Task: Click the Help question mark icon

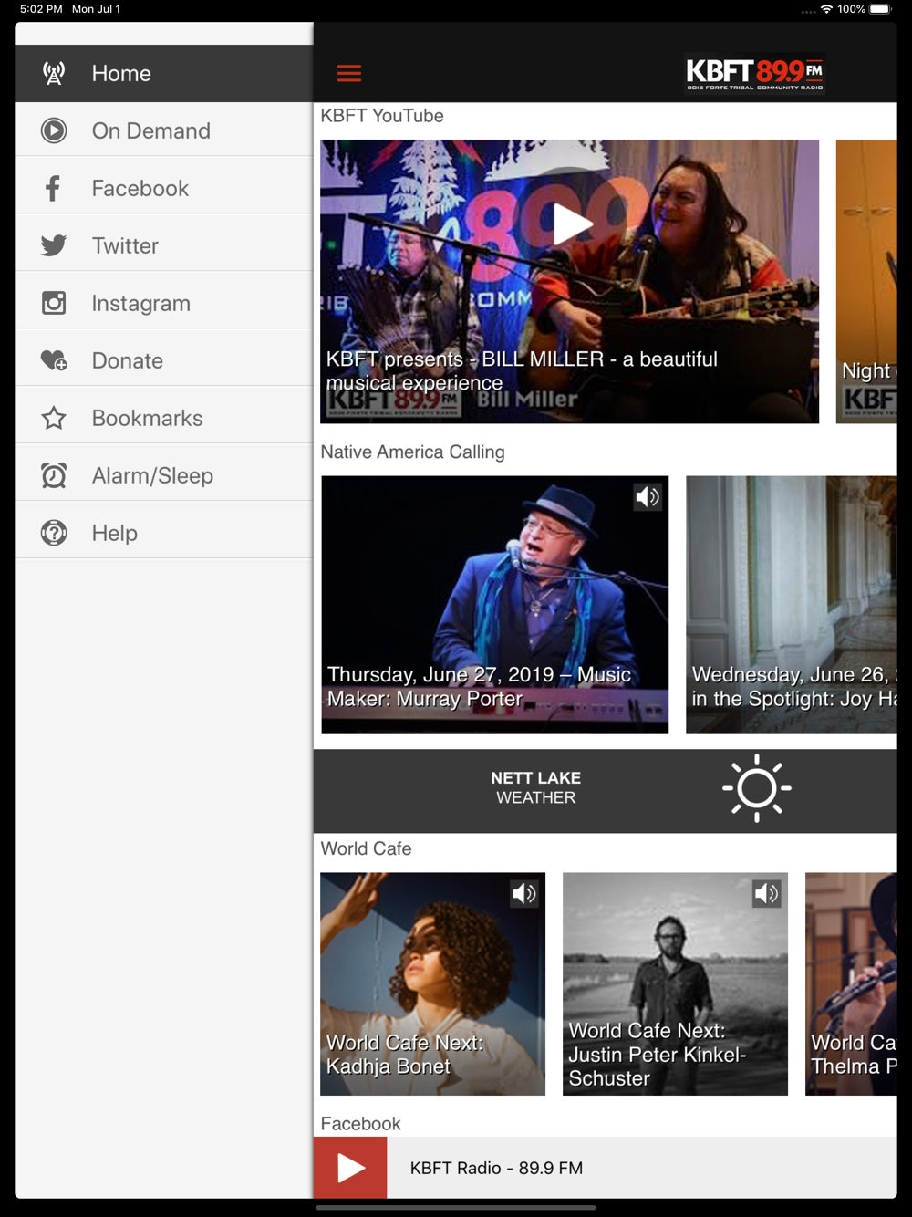Action: coord(54,533)
